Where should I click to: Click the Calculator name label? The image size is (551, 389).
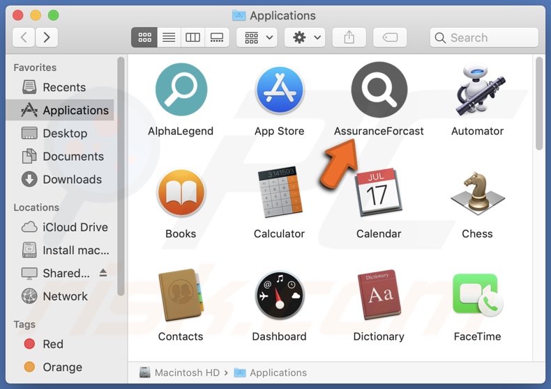280,234
